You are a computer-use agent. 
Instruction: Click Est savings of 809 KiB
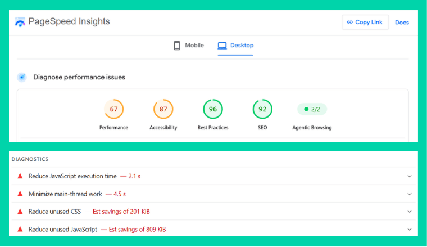tap(137, 230)
